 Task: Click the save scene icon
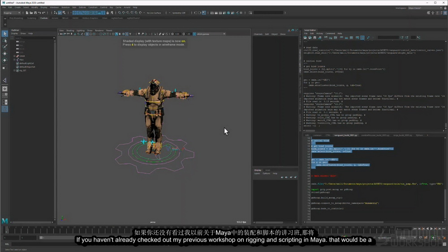pos(35,13)
